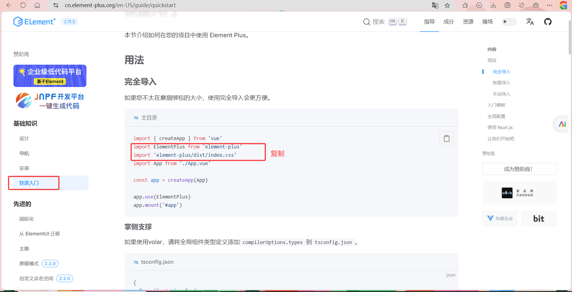The height and width of the screenshot is (292, 572).
Task: Jump to 完全导入 in the contents list
Action: coord(501,72)
